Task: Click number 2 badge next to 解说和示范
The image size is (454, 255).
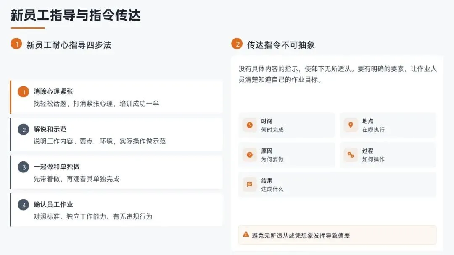Action: (24, 129)
